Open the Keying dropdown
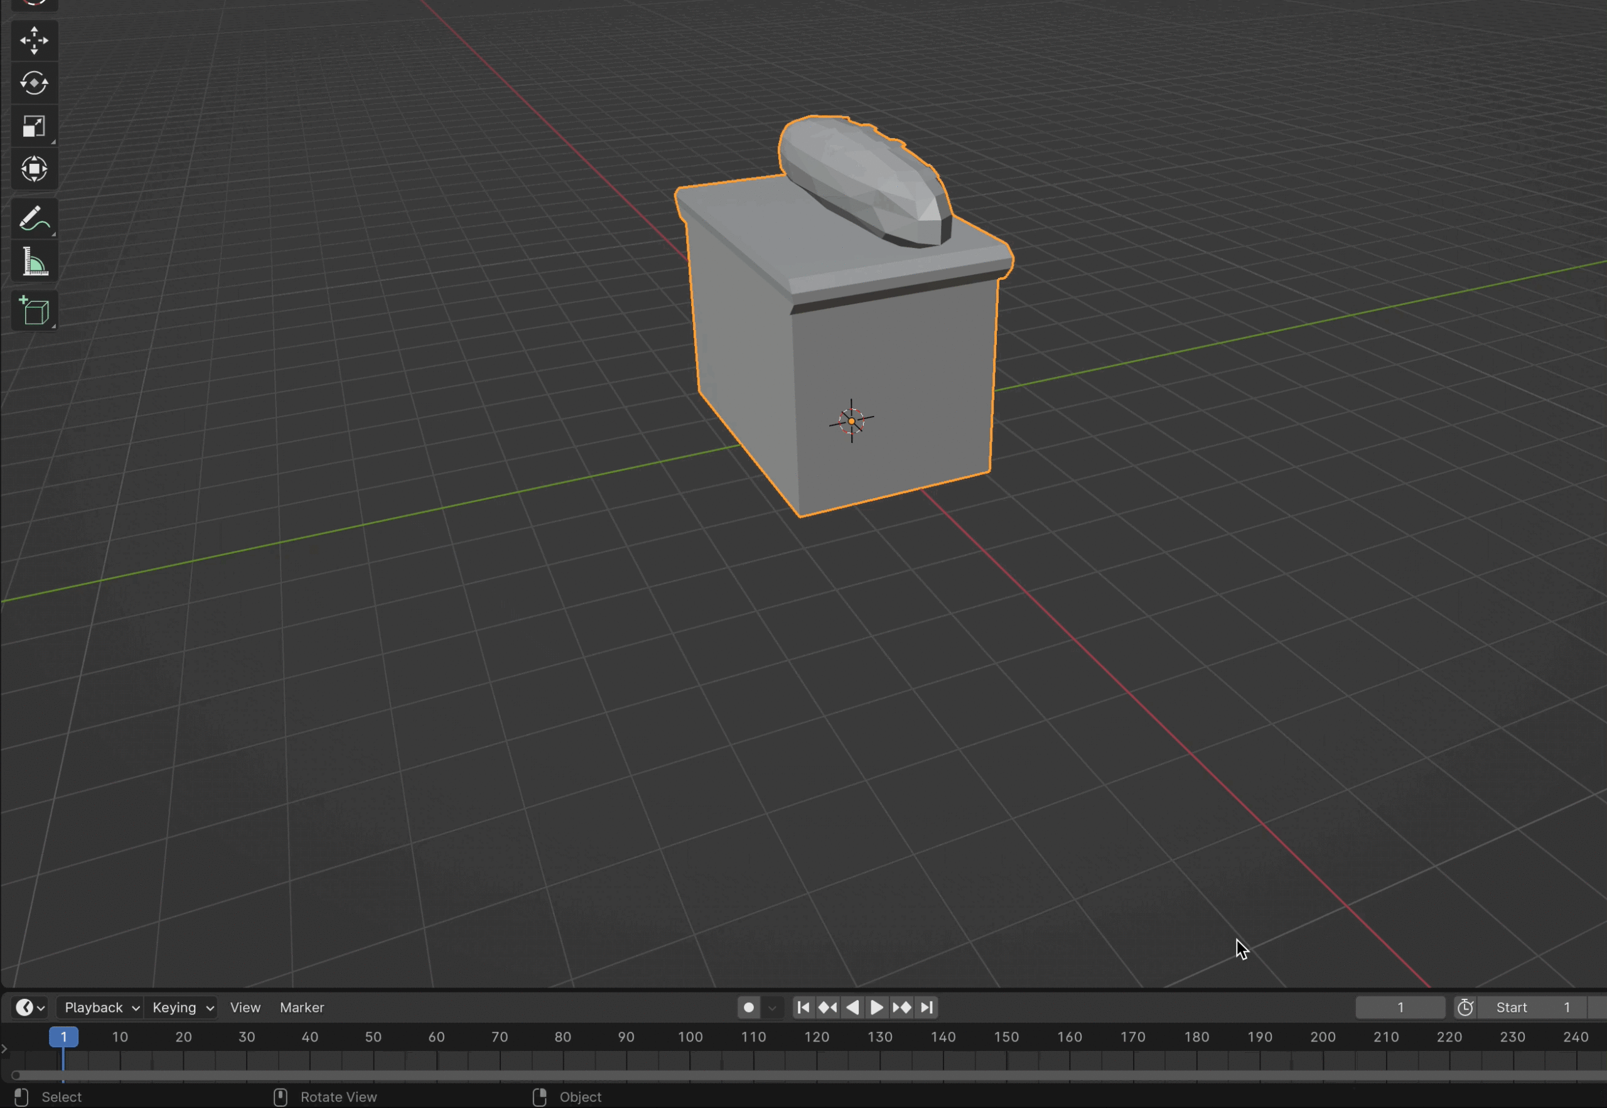This screenshot has width=1607, height=1108. click(182, 1008)
